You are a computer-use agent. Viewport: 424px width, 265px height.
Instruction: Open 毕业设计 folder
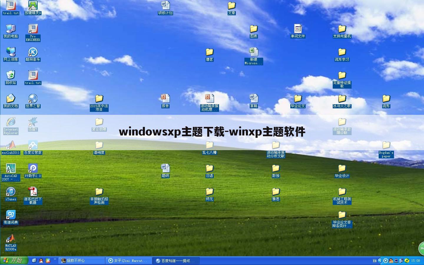(x=342, y=171)
